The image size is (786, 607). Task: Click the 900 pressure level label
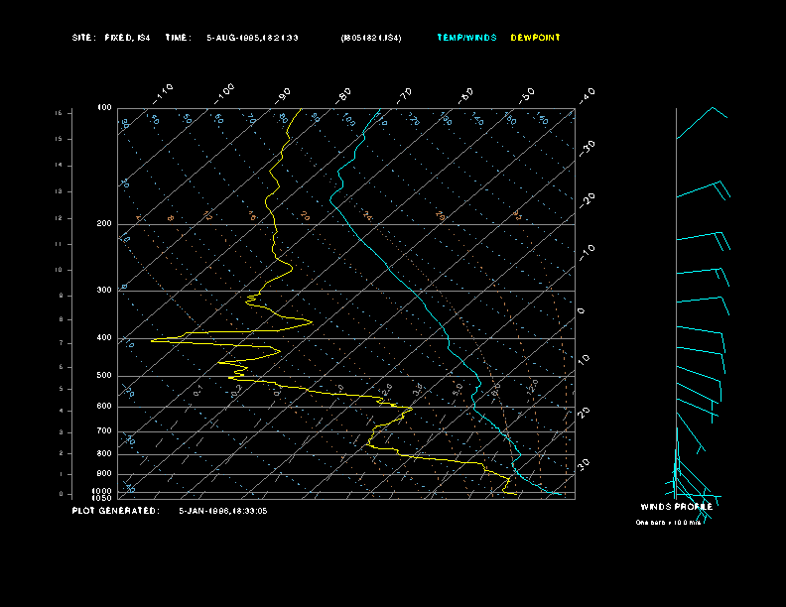(x=104, y=473)
